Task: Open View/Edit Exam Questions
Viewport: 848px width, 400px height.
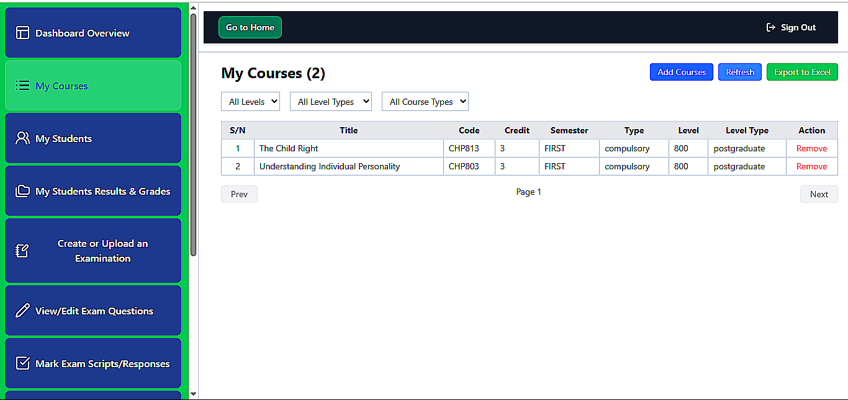Action: tap(93, 311)
